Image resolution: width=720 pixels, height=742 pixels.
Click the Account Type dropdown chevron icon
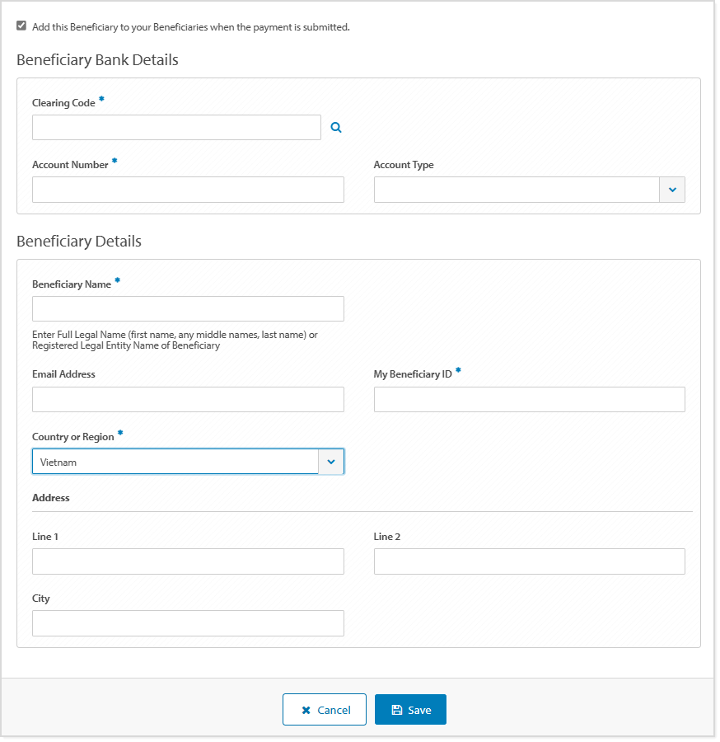(672, 190)
